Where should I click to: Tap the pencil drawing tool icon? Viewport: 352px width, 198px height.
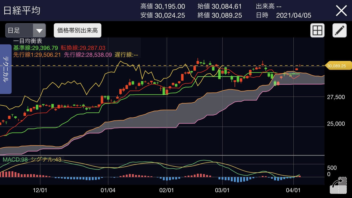click(x=339, y=30)
